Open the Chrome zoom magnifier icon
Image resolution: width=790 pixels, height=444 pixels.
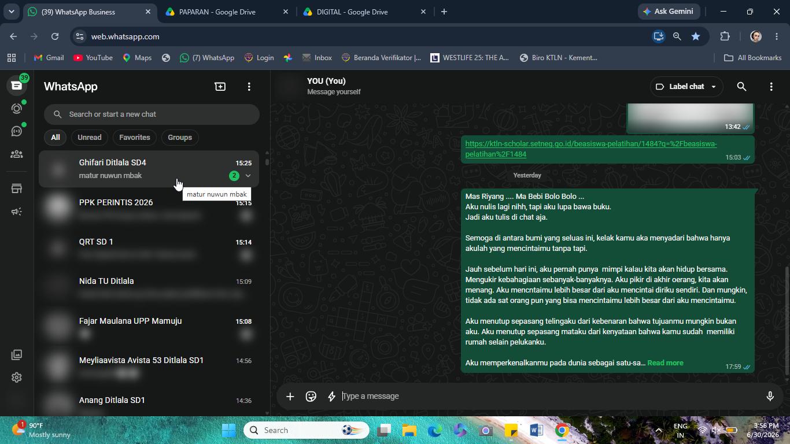pyautogui.click(x=677, y=36)
